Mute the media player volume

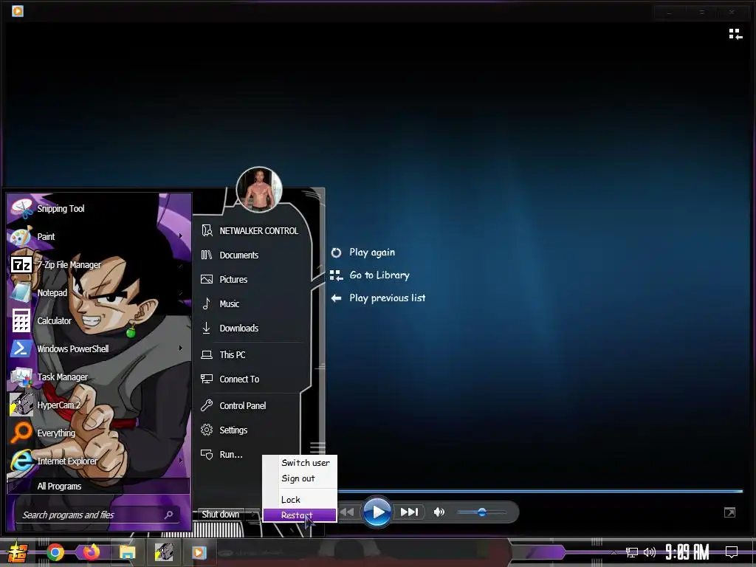439,512
